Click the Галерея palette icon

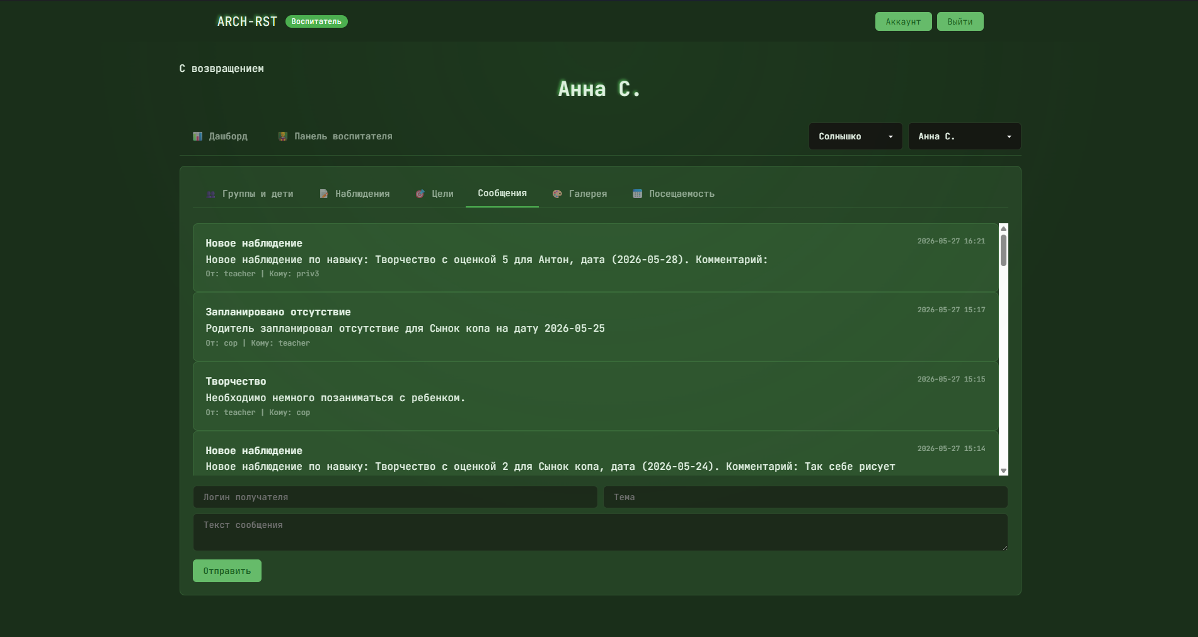coord(557,194)
